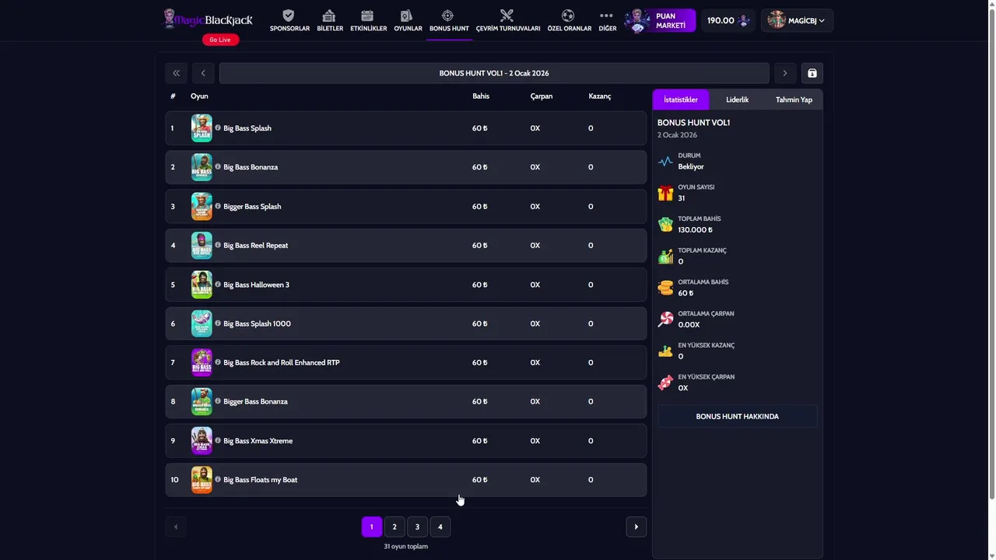This screenshot has width=996, height=560.
Task: Open the Özel Oranlar football icon
Action: (x=568, y=16)
